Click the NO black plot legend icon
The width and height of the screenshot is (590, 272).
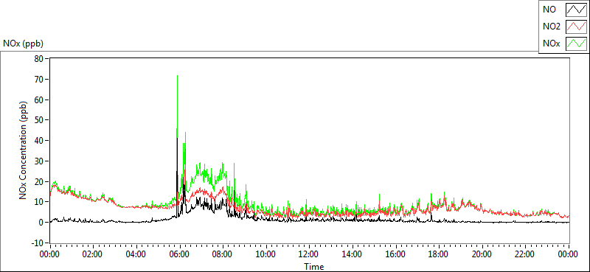click(x=576, y=10)
